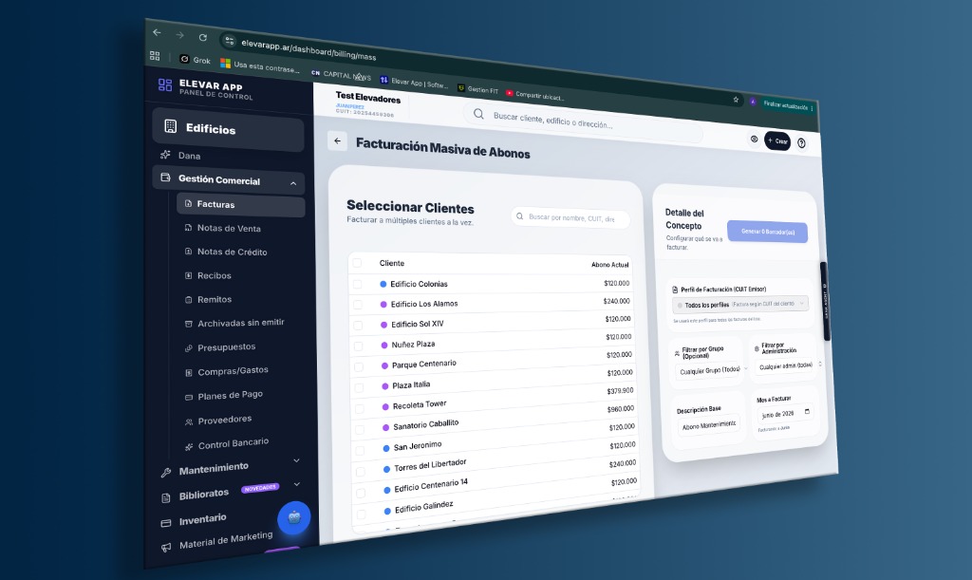Open the Cualquier admin (todas) dropdown
The image size is (972, 580).
coord(787,365)
